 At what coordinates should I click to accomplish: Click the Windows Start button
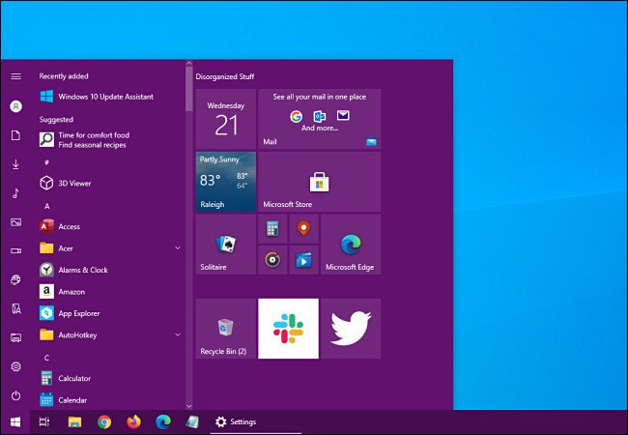point(15,421)
